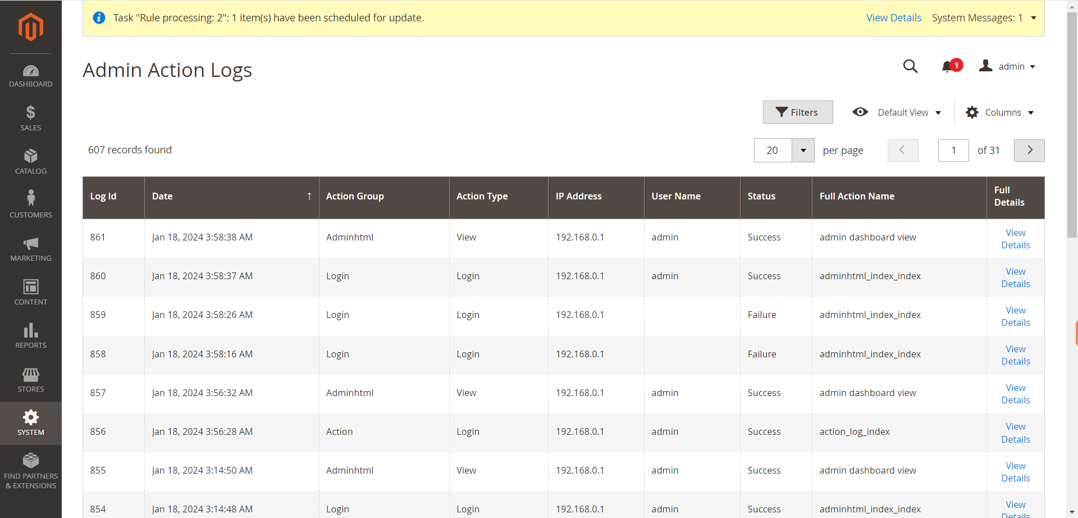
Task: View Details of the system message
Action: pos(893,17)
